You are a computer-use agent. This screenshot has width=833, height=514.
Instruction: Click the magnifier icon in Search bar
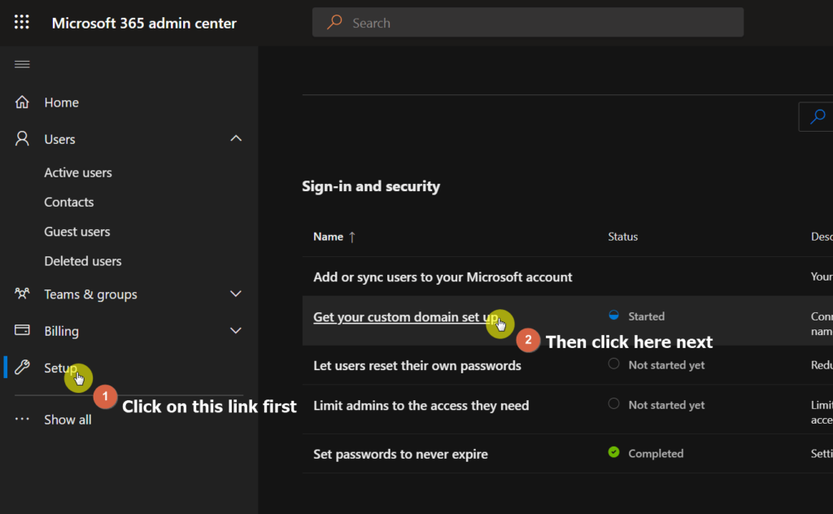click(334, 22)
